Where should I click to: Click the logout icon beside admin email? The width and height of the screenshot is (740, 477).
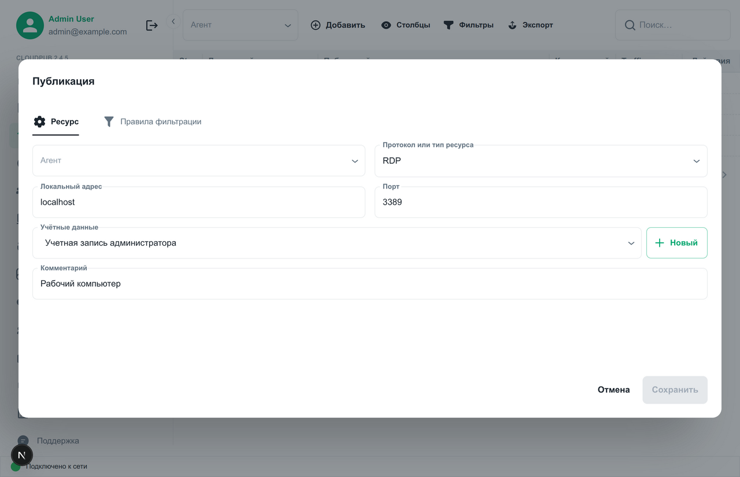pos(151,25)
